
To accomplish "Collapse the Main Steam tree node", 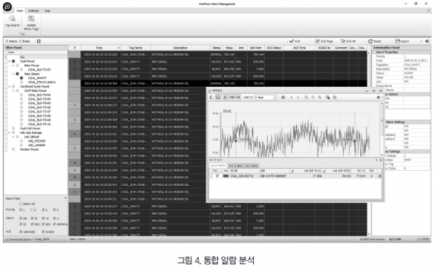I will pyautogui.click(x=13, y=74).
